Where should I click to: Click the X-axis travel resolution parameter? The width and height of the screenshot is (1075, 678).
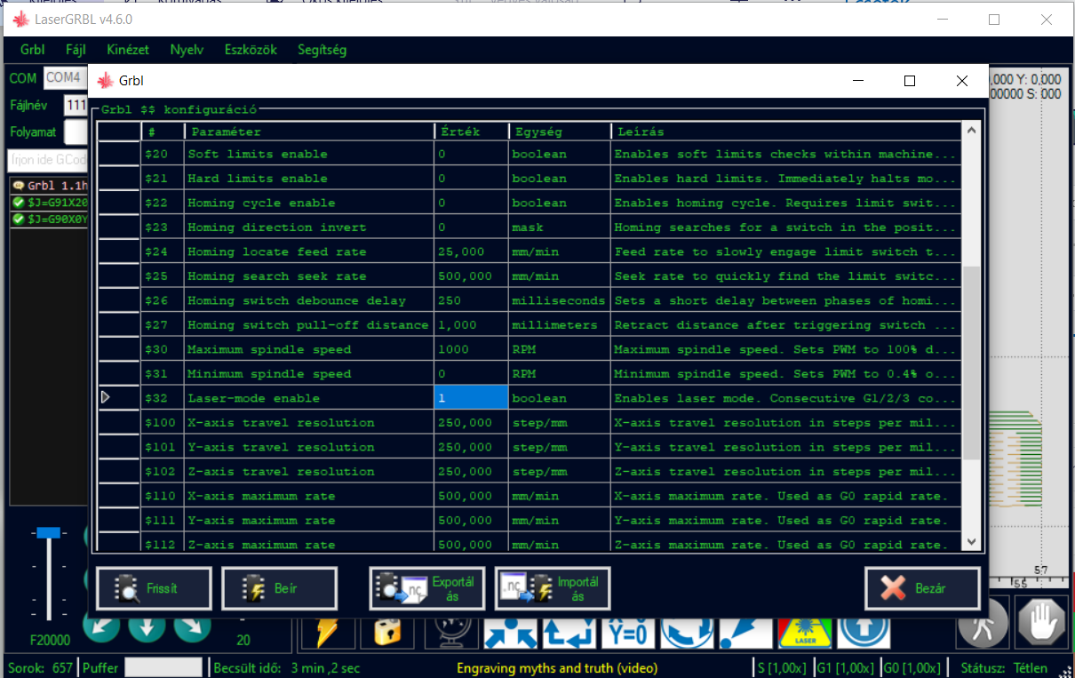309,423
